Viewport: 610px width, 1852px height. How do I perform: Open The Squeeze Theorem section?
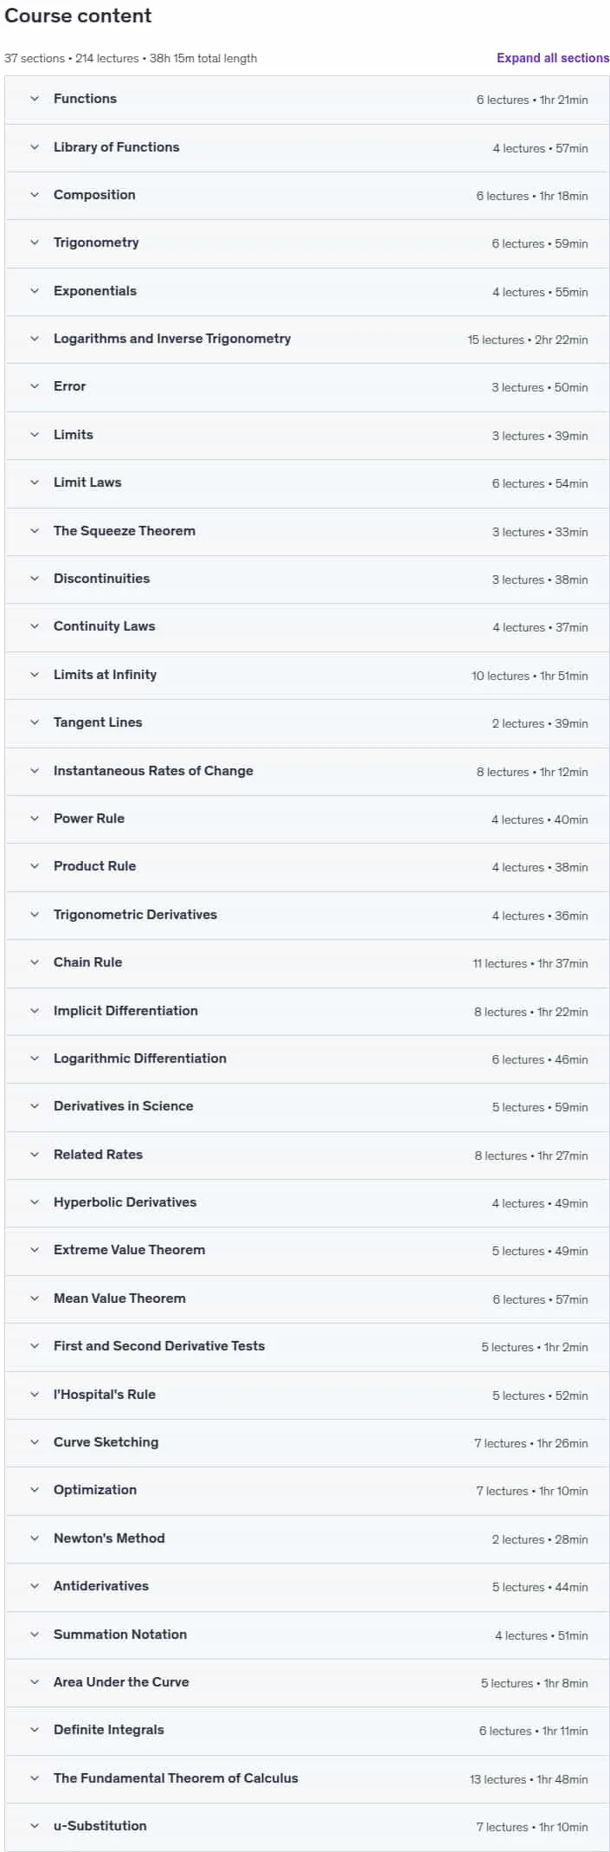(x=307, y=531)
